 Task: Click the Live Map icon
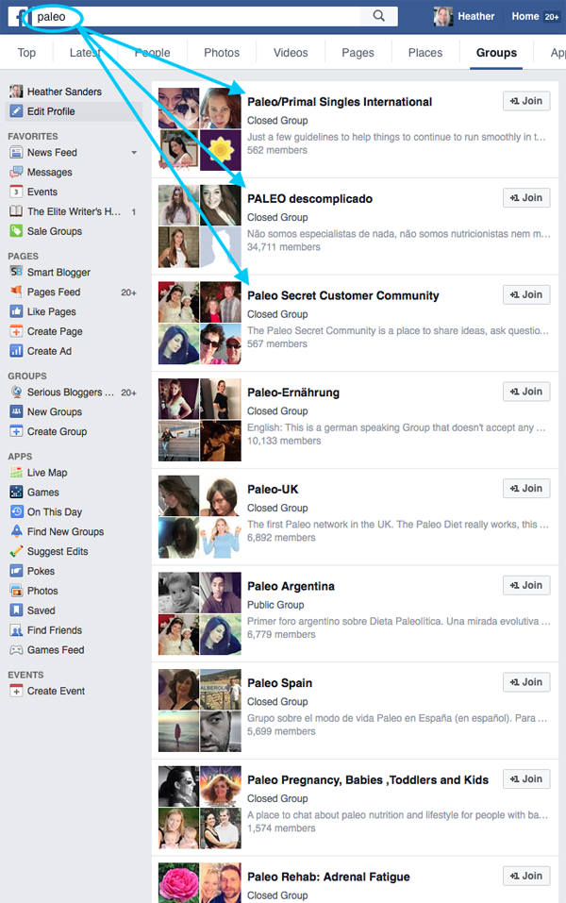click(x=16, y=472)
